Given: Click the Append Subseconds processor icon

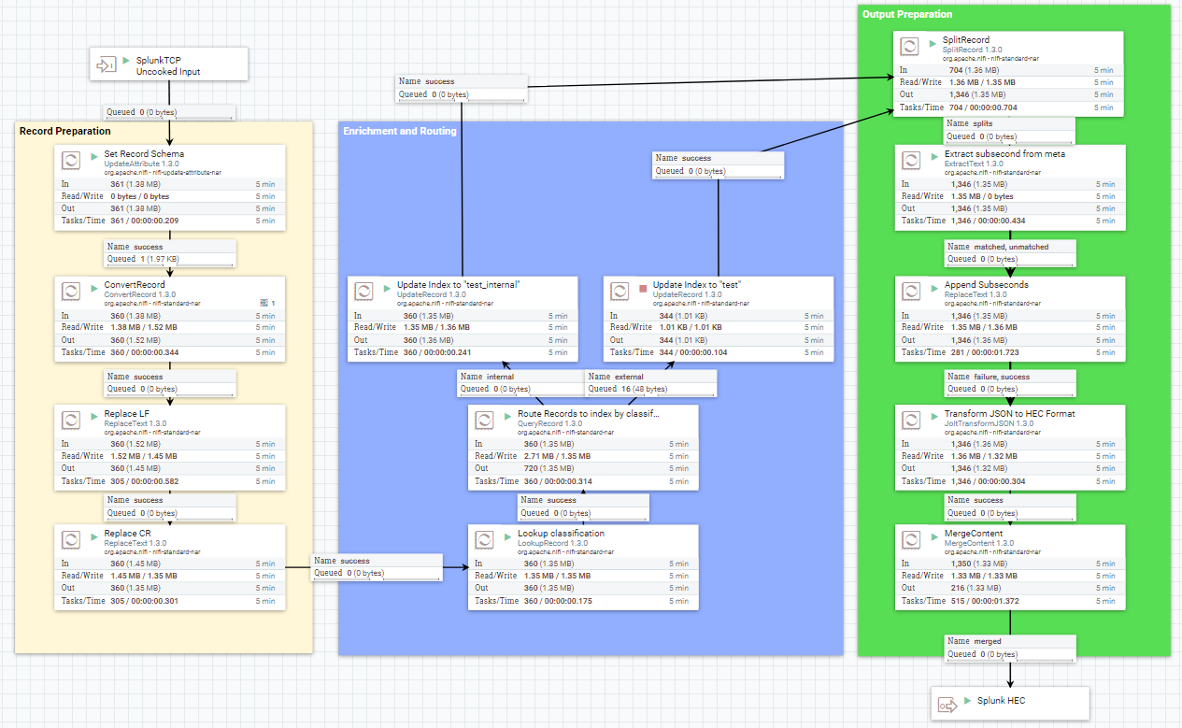Looking at the screenshot, I should (x=909, y=290).
